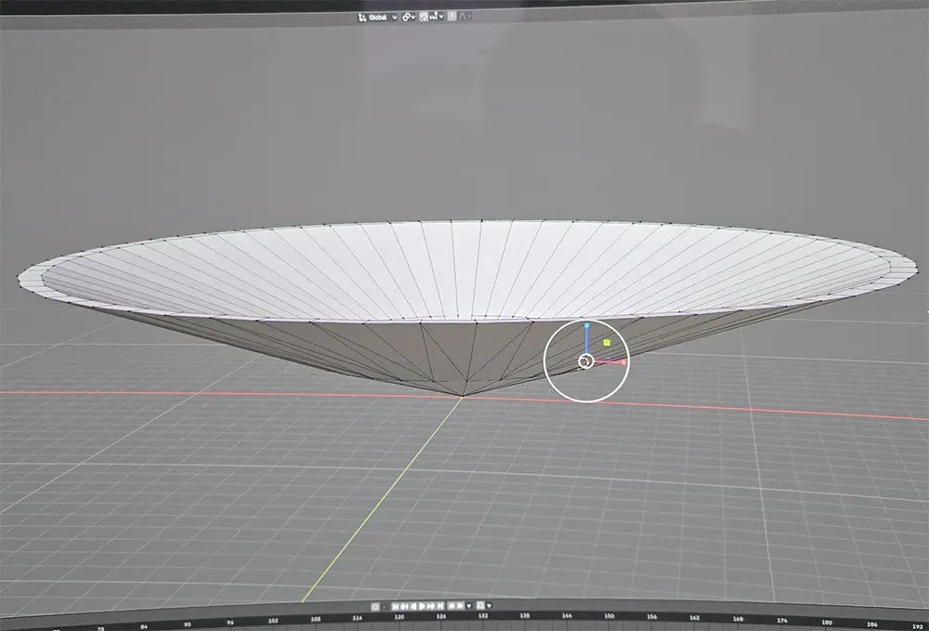Click frame 90 on the timeline ruler
Image resolution: width=929 pixels, height=631 pixels.
[x=188, y=624]
